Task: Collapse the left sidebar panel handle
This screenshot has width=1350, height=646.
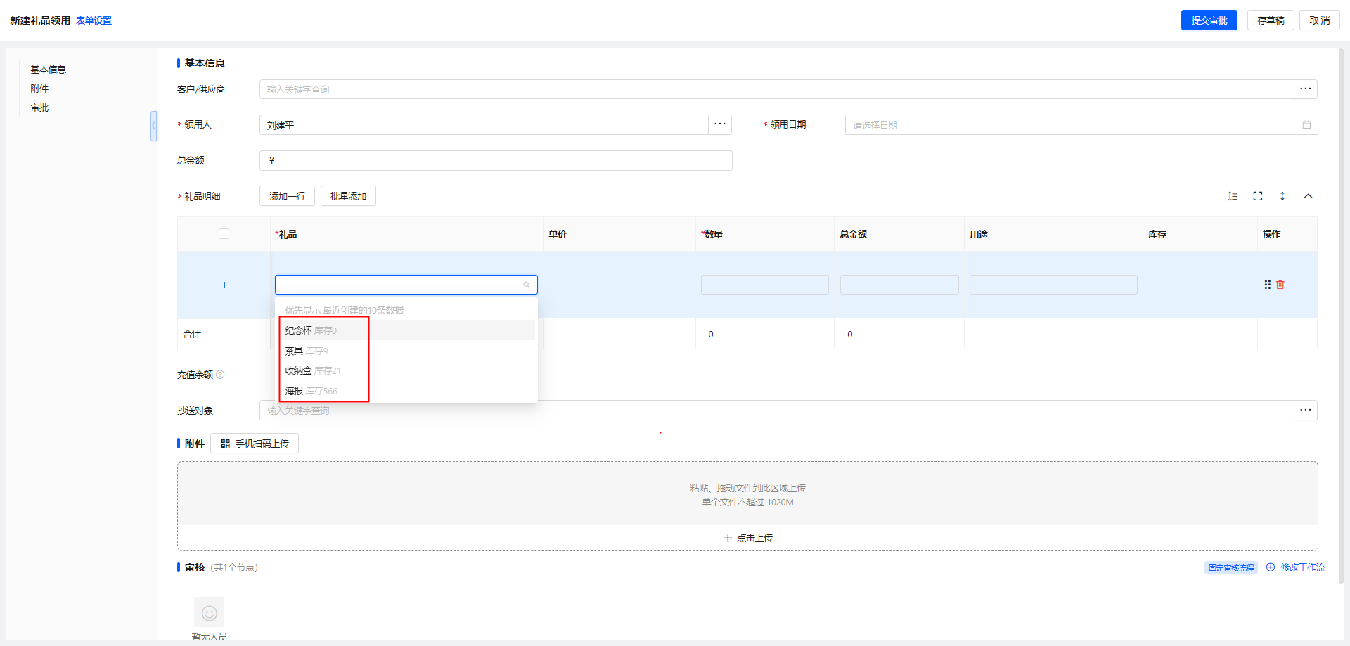Action: tap(153, 126)
